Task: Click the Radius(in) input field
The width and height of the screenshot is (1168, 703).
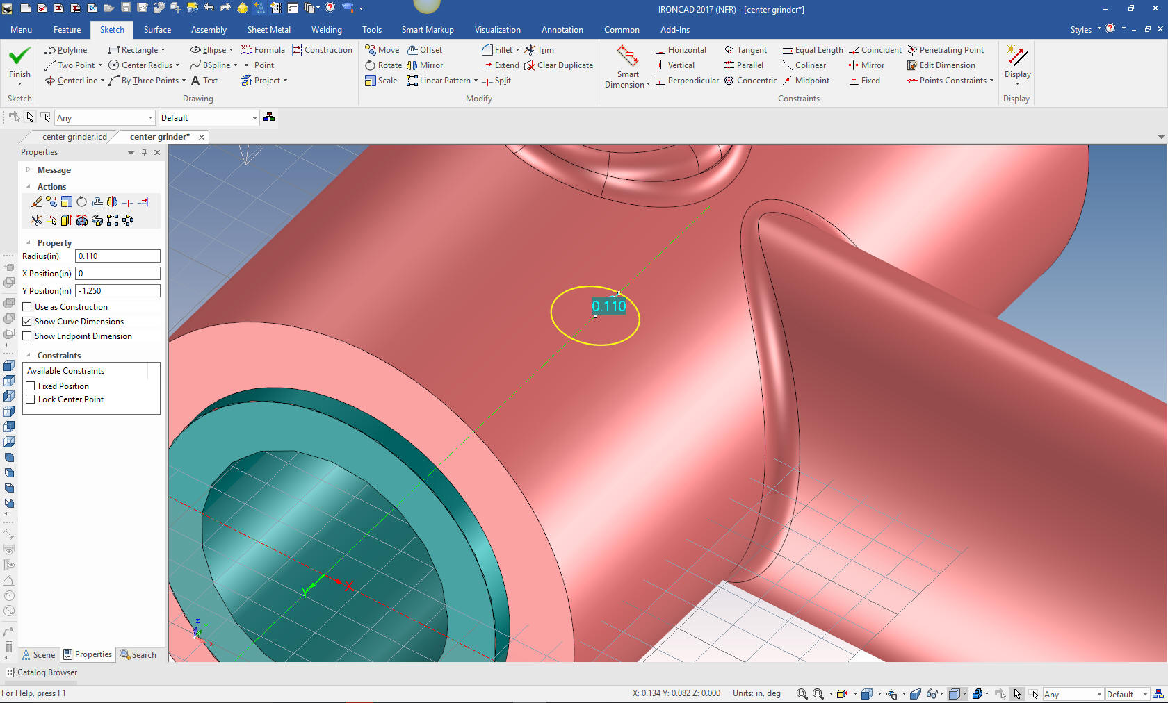Action: click(x=117, y=256)
